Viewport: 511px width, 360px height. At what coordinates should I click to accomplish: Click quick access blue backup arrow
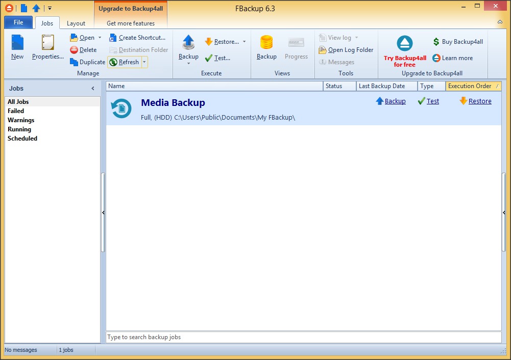click(36, 8)
